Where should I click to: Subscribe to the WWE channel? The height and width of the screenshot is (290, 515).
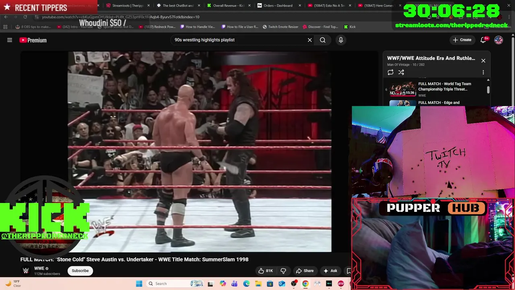tap(80, 271)
